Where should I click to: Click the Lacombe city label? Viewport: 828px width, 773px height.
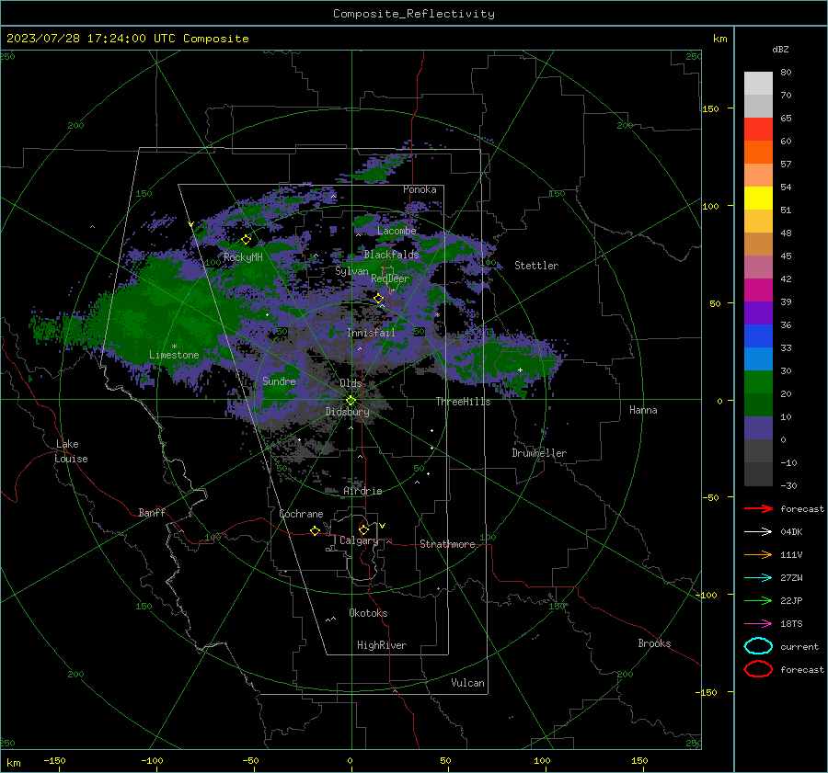(397, 231)
